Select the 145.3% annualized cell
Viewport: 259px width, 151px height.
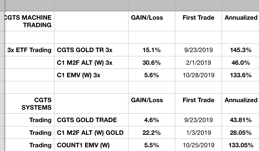tap(240, 50)
